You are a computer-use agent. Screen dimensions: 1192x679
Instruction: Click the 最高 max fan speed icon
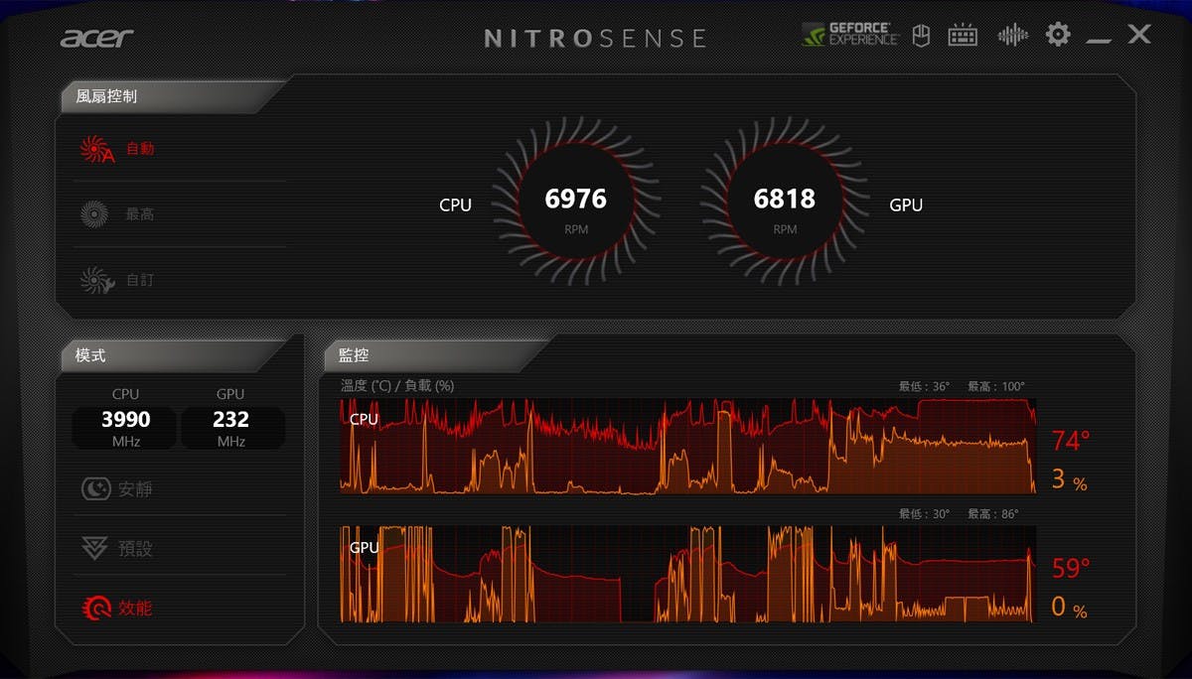point(94,213)
